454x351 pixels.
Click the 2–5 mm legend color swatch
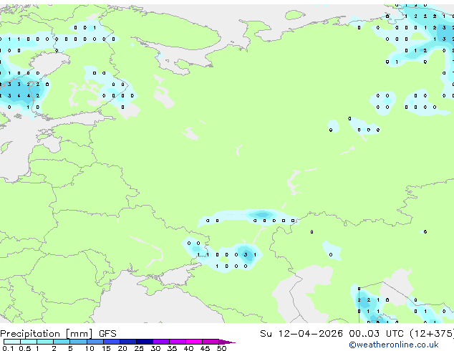coord(62,342)
